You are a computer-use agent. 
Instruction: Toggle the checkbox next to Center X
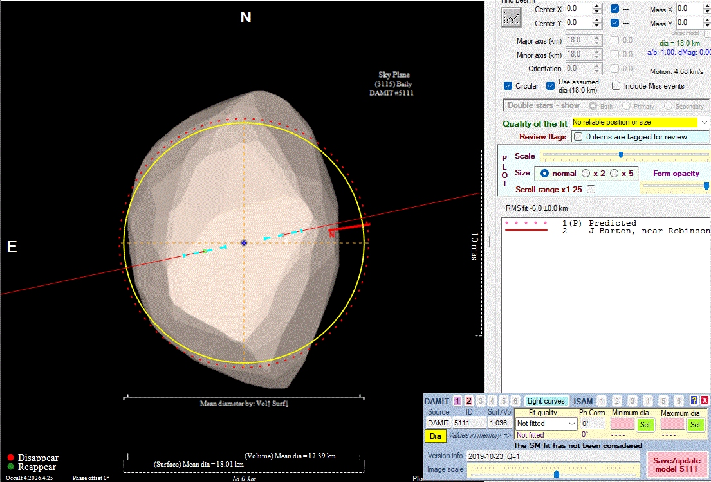(615, 8)
